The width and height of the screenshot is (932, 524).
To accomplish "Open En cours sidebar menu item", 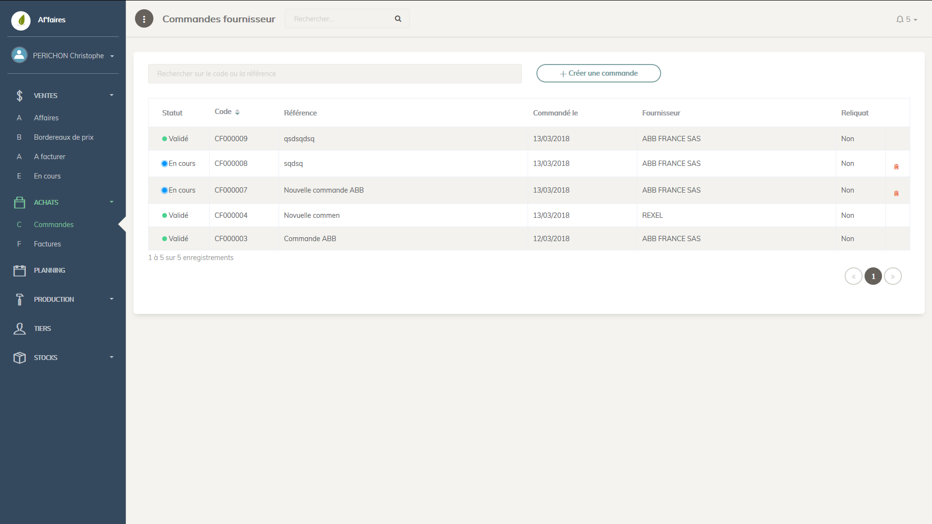I will pos(47,176).
